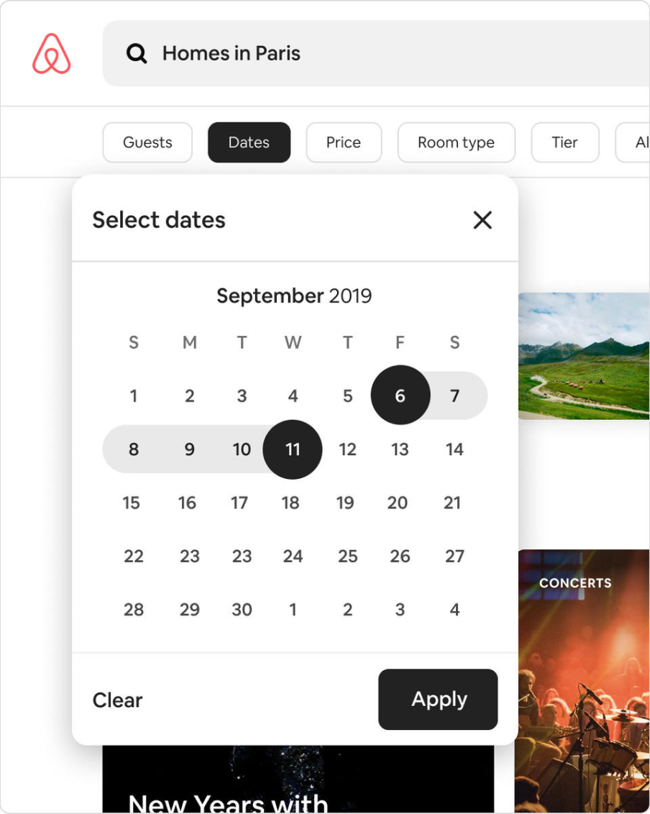The image size is (650, 814).
Task: Select end date September 11
Action: pos(293,449)
